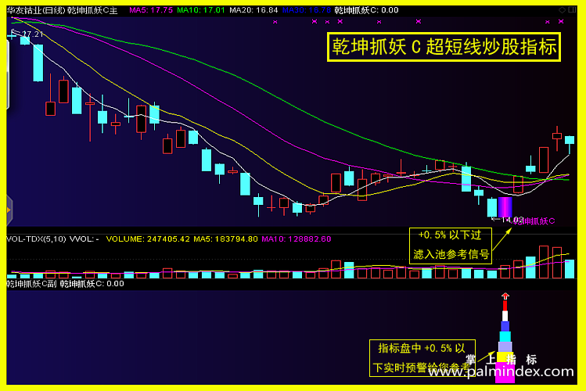Click the chart title 华友钴业(日线) 乾坤抓妖C主
This screenshot has width=586, height=391.
[62, 10]
